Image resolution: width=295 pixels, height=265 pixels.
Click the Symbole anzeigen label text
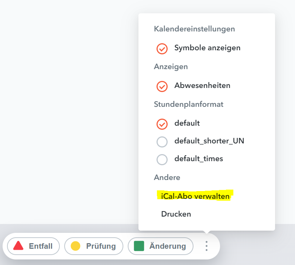[x=207, y=48]
